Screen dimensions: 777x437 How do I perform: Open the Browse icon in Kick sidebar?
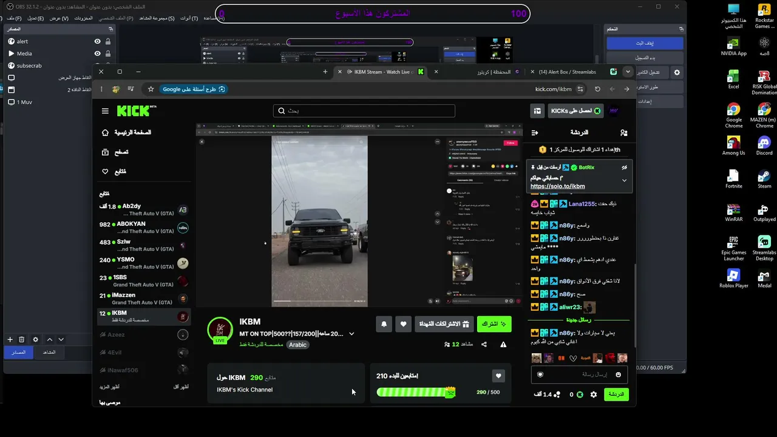click(x=105, y=152)
